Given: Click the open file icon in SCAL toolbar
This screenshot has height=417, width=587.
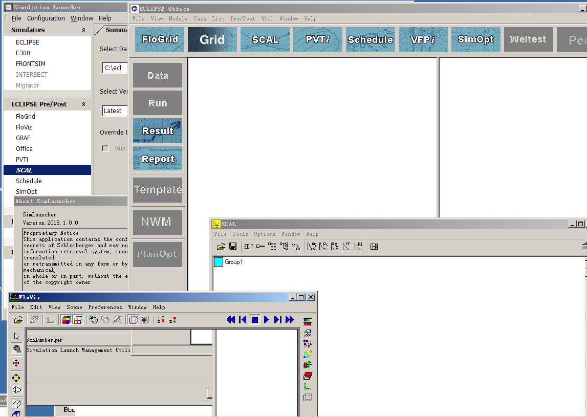Looking at the screenshot, I should pyautogui.click(x=221, y=246).
